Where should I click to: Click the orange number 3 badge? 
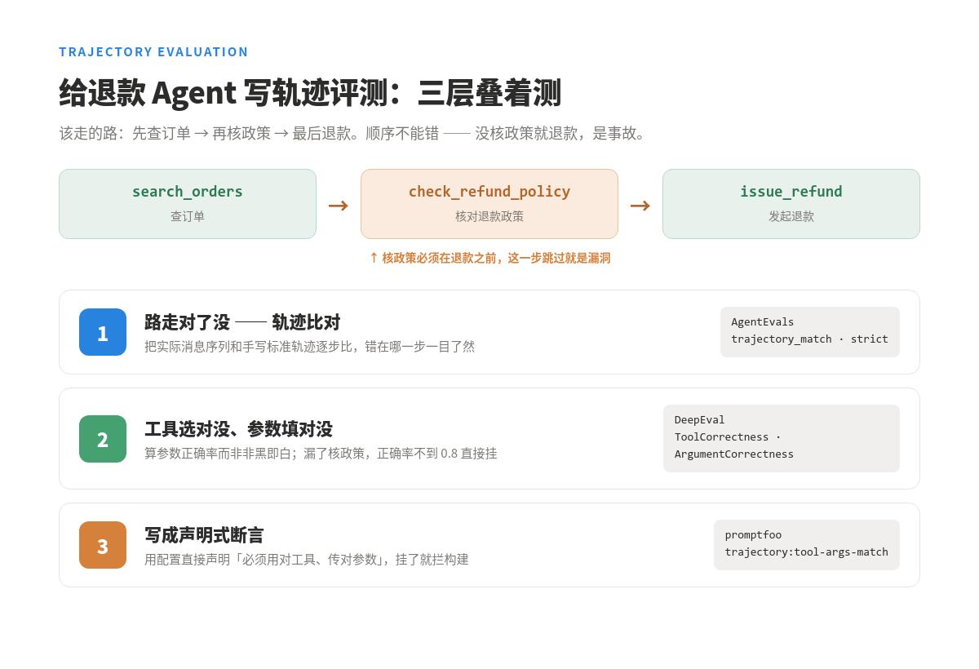[x=103, y=545]
